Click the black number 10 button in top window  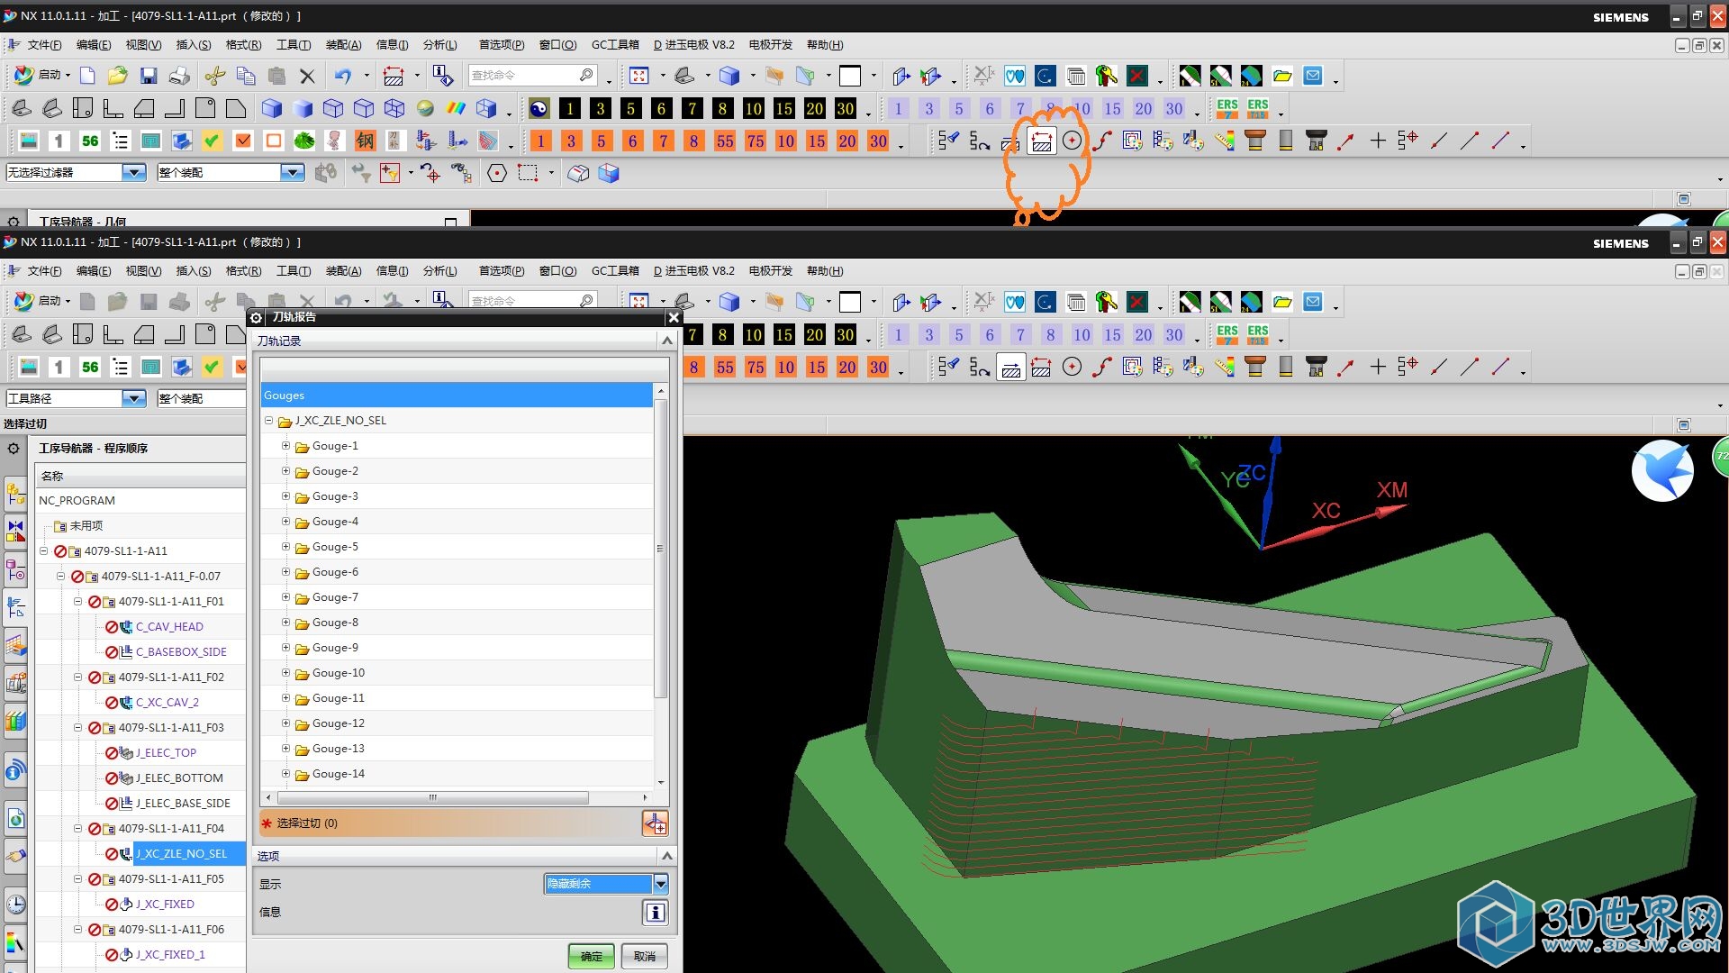(x=753, y=109)
